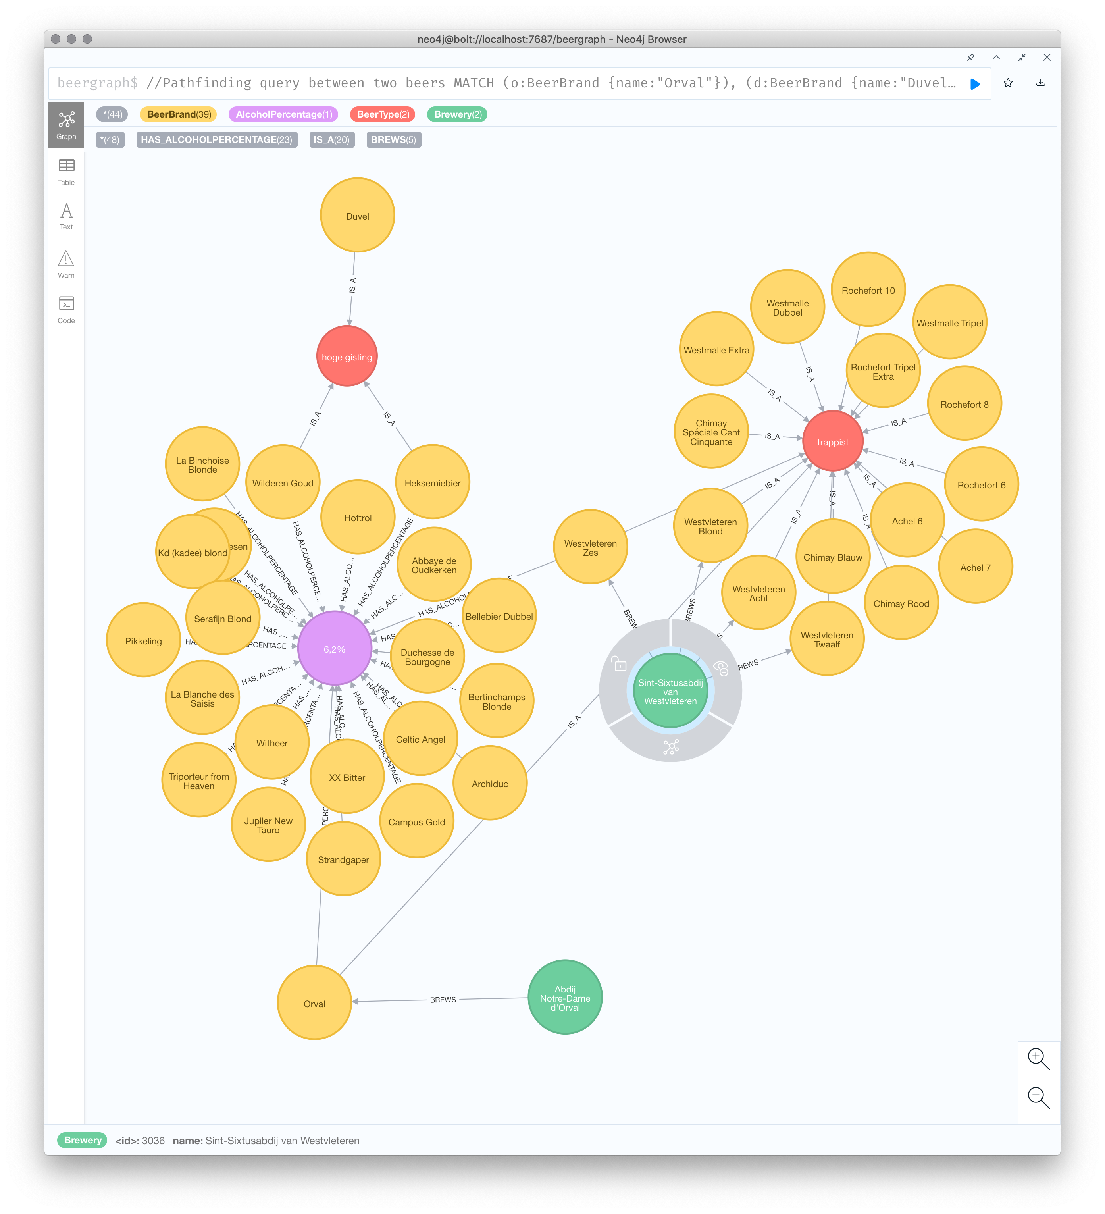
Task: Select the Achel 7 node
Action: (975, 567)
